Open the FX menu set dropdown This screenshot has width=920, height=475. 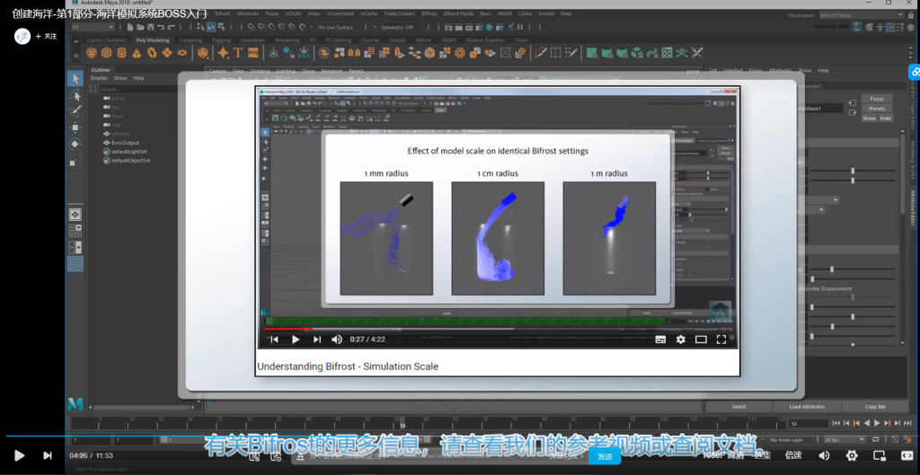[93, 27]
